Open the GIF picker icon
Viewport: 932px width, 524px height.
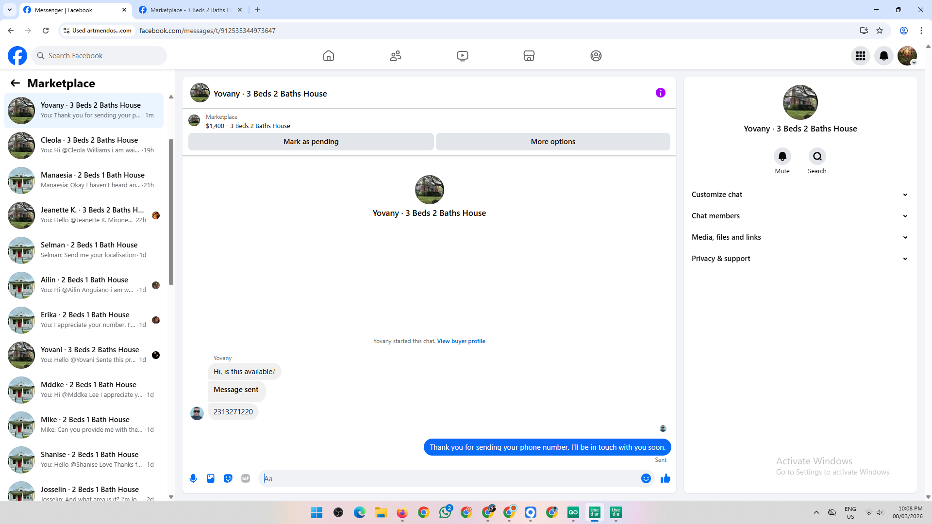click(246, 478)
